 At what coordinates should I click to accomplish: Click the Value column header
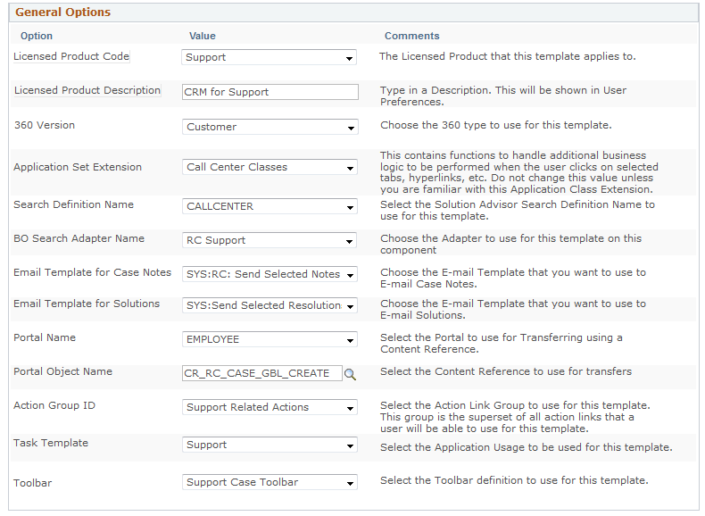click(203, 36)
